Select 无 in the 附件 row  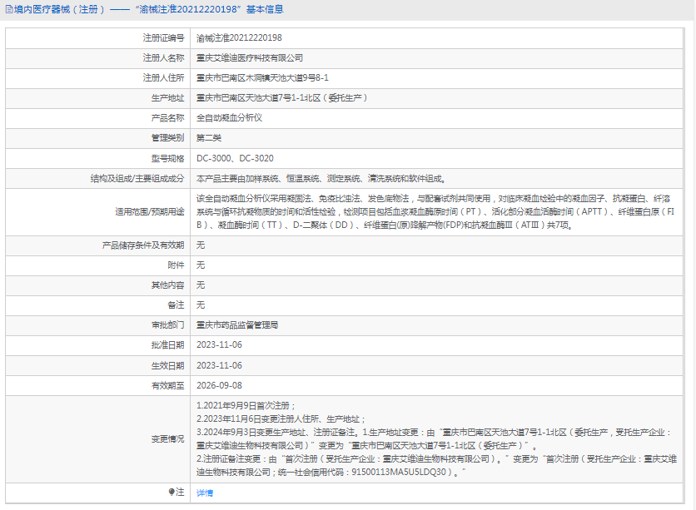click(x=201, y=265)
